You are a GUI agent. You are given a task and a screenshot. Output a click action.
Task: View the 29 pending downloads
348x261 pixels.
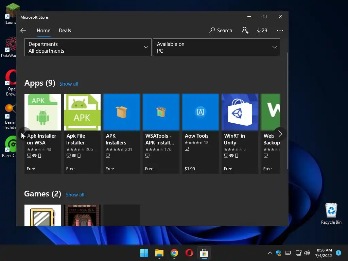(262, 30)
